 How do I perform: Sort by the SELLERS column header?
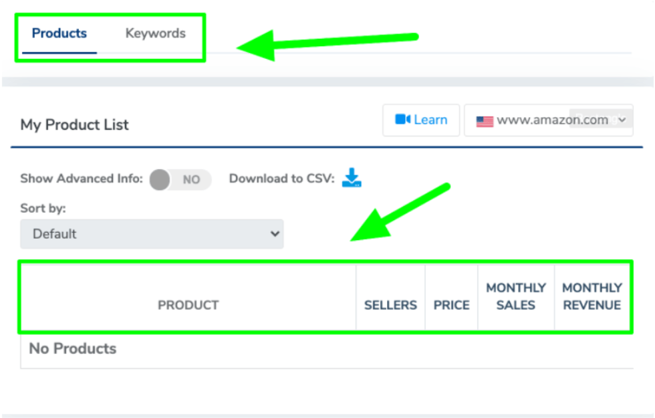(390, 305)
